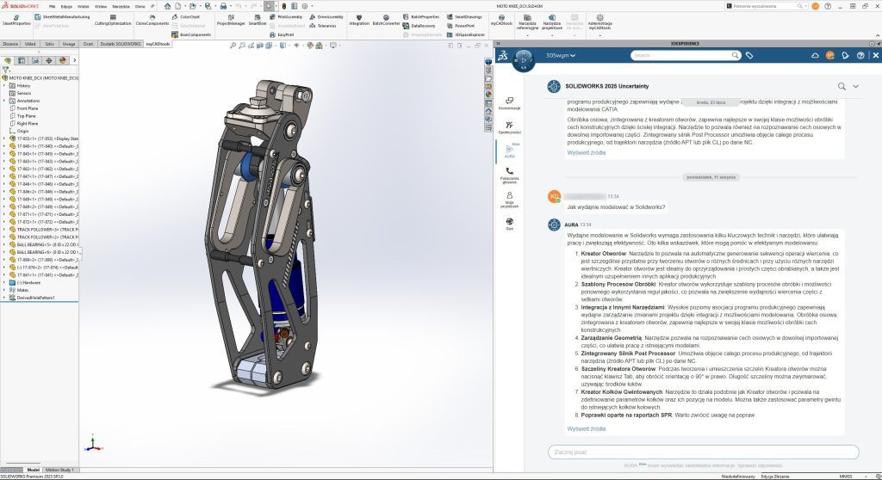Click the 3DEXPERIENCE compass button
Image resolution: width=882 pixels, height=480 pixels.
pyautogui.click(x=523, y=59)
